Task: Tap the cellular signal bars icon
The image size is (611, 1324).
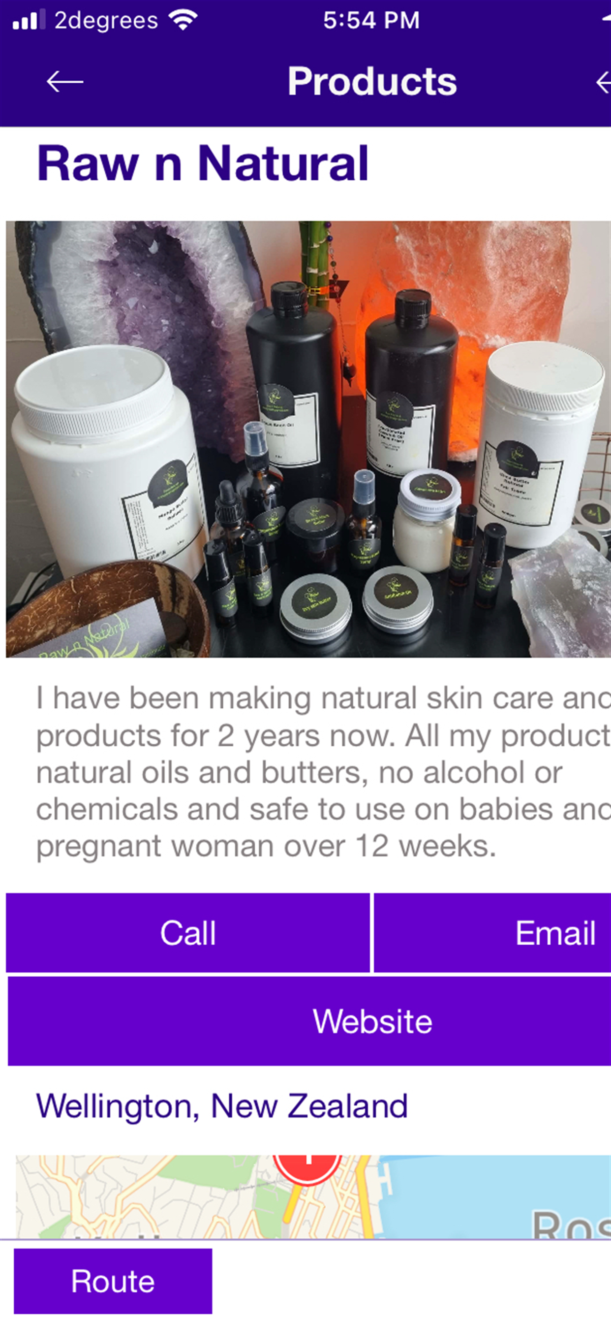Action: [x=26, y=20]
